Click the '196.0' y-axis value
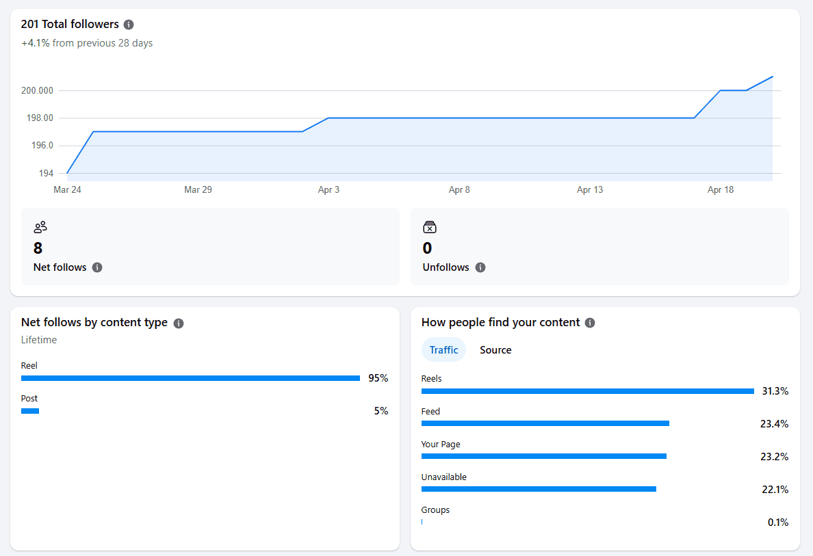Viewport: 813px width, 556px height. 42,146
